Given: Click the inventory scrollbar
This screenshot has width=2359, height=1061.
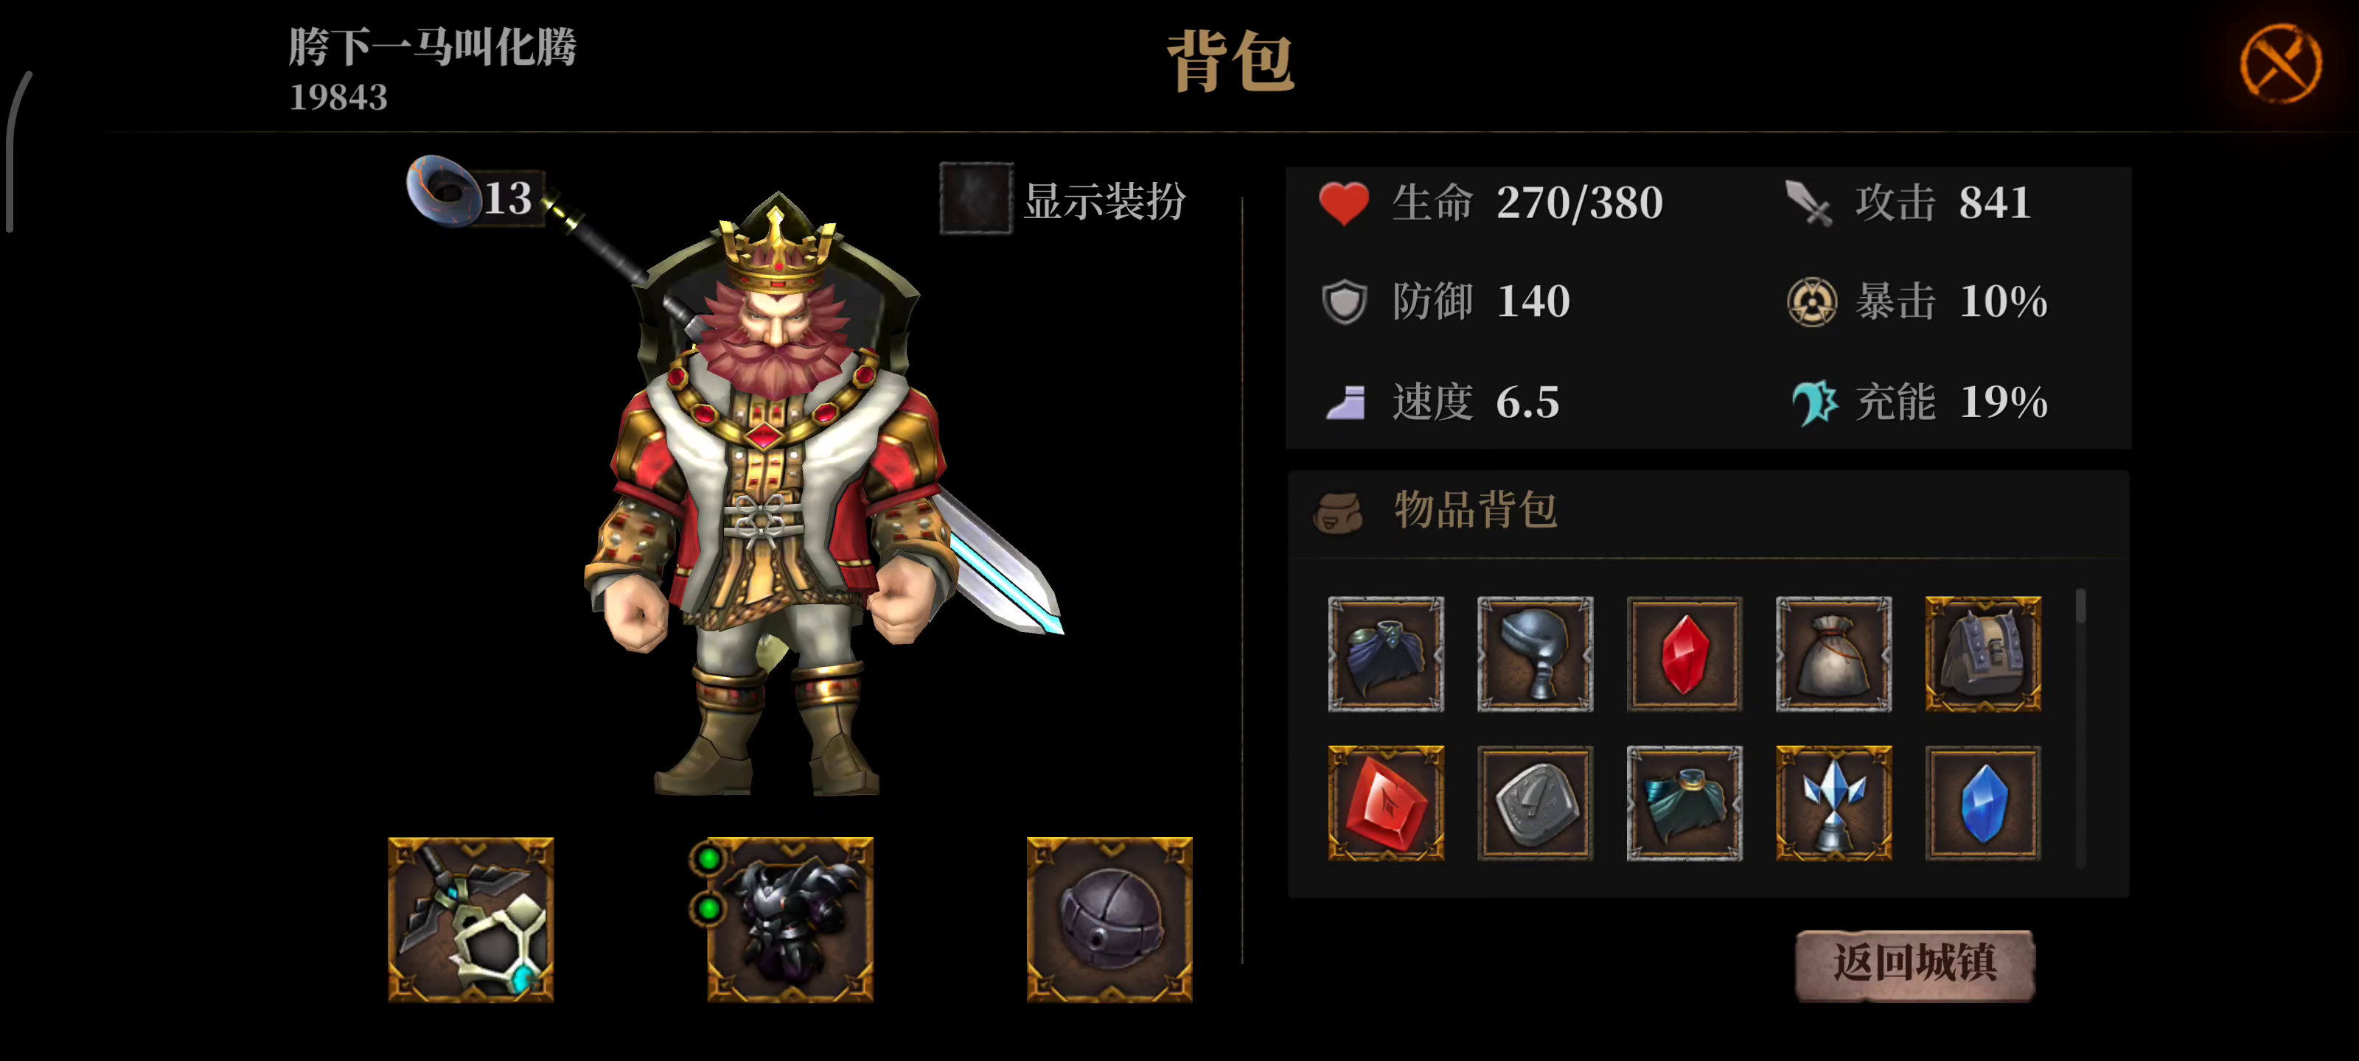Looking at the screenshot, I should 2080,728.
